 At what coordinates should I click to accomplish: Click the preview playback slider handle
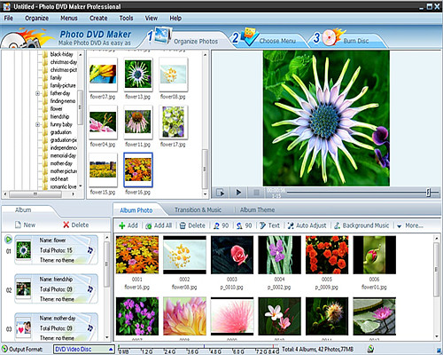[428, 193]
